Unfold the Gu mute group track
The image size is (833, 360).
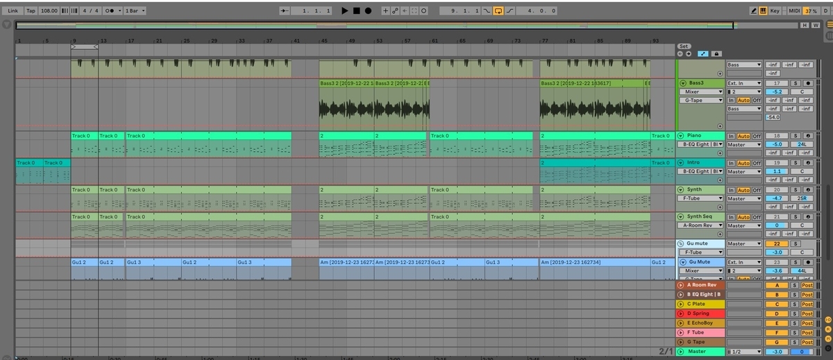(680, 244)
